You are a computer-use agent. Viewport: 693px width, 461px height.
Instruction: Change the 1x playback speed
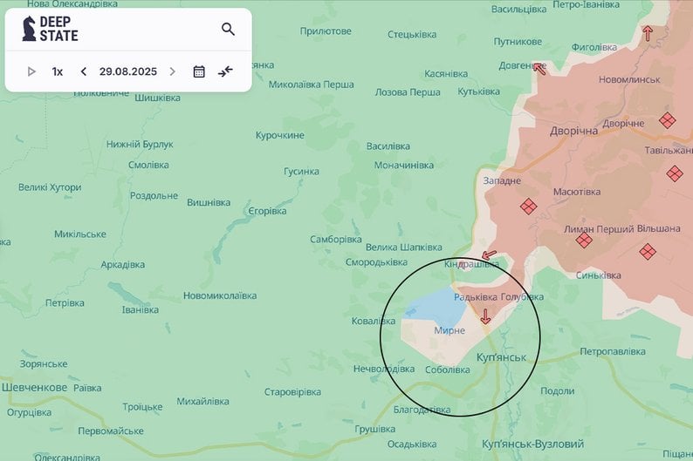[57, 71]
